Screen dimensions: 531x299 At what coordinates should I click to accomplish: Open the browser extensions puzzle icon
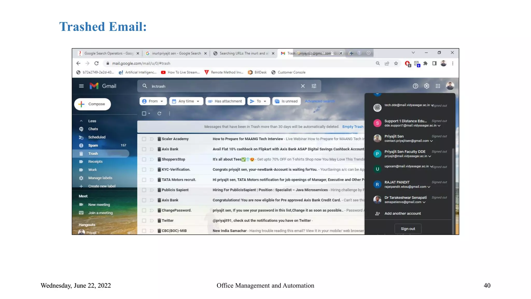point(425,63)
